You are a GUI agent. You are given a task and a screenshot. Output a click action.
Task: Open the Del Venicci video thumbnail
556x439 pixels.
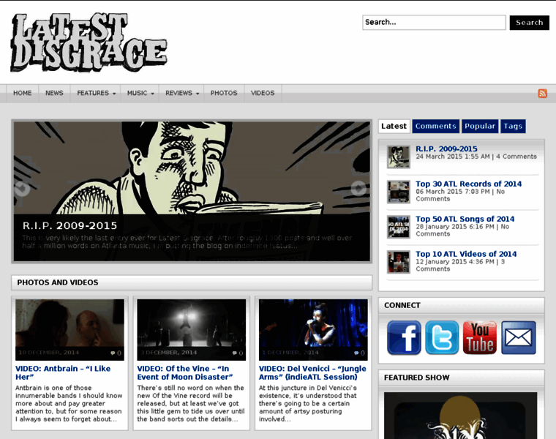pos(313,329)
